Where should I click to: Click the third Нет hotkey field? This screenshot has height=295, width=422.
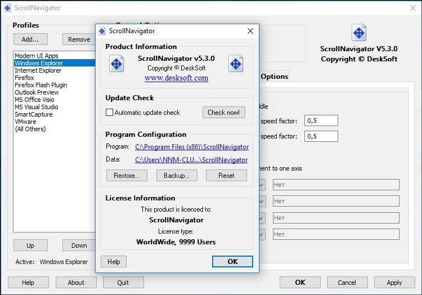336,218
